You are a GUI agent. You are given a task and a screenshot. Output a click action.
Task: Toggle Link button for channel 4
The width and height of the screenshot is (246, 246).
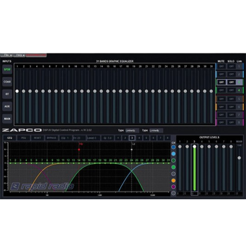[239, 90]
